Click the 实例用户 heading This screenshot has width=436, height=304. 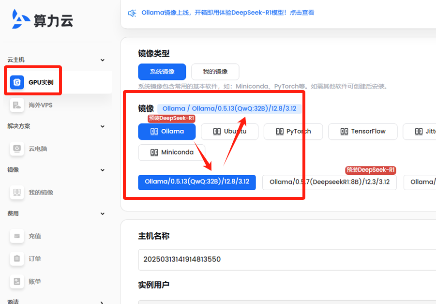coord(154,285)
